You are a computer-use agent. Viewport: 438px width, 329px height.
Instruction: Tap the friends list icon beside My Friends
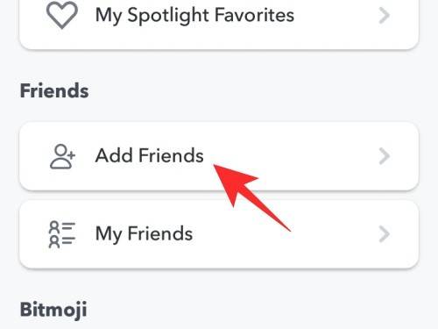(x=62, y=234)
